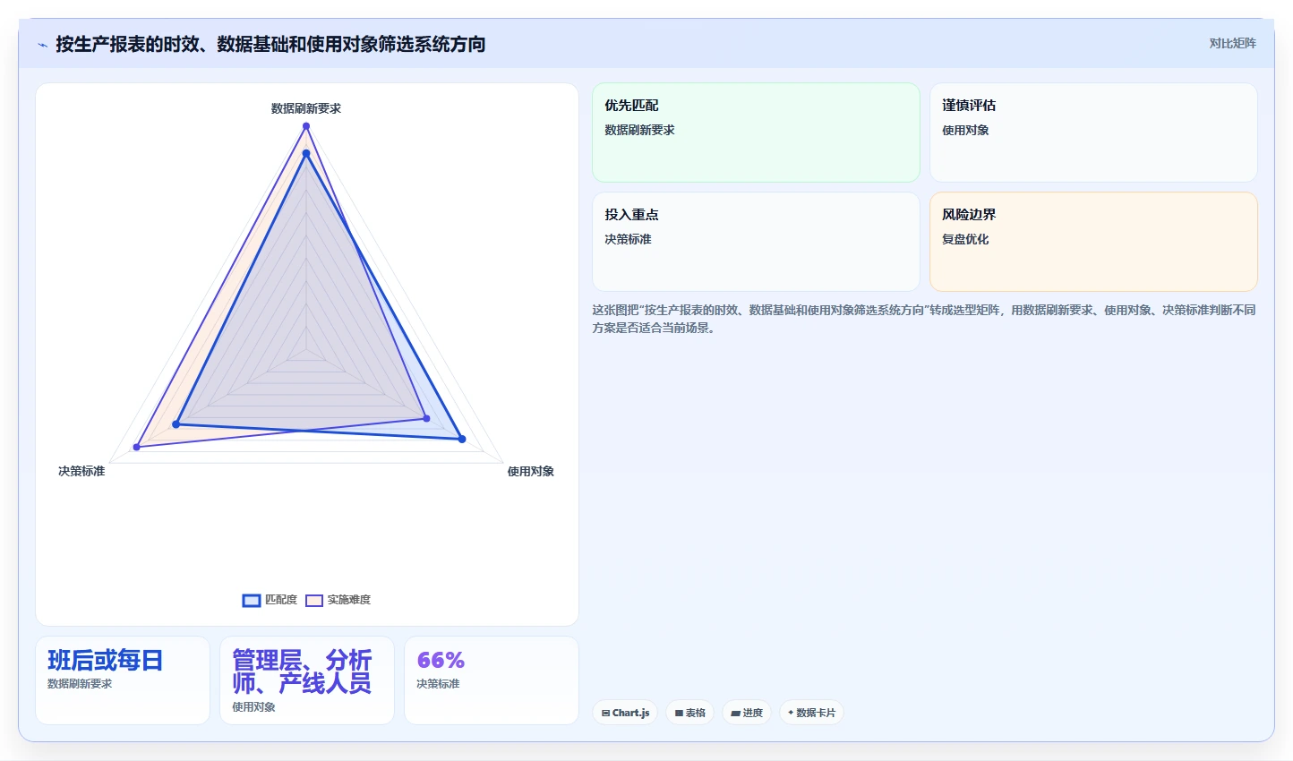Click the Chart.js tag

click(625, 713)
